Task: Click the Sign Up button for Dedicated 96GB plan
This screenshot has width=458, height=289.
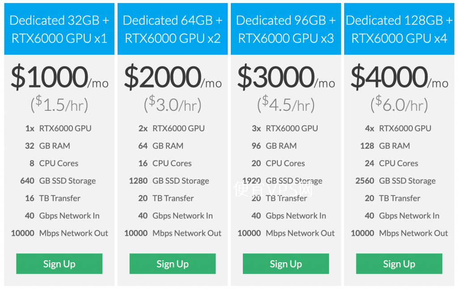Action: 285,264
